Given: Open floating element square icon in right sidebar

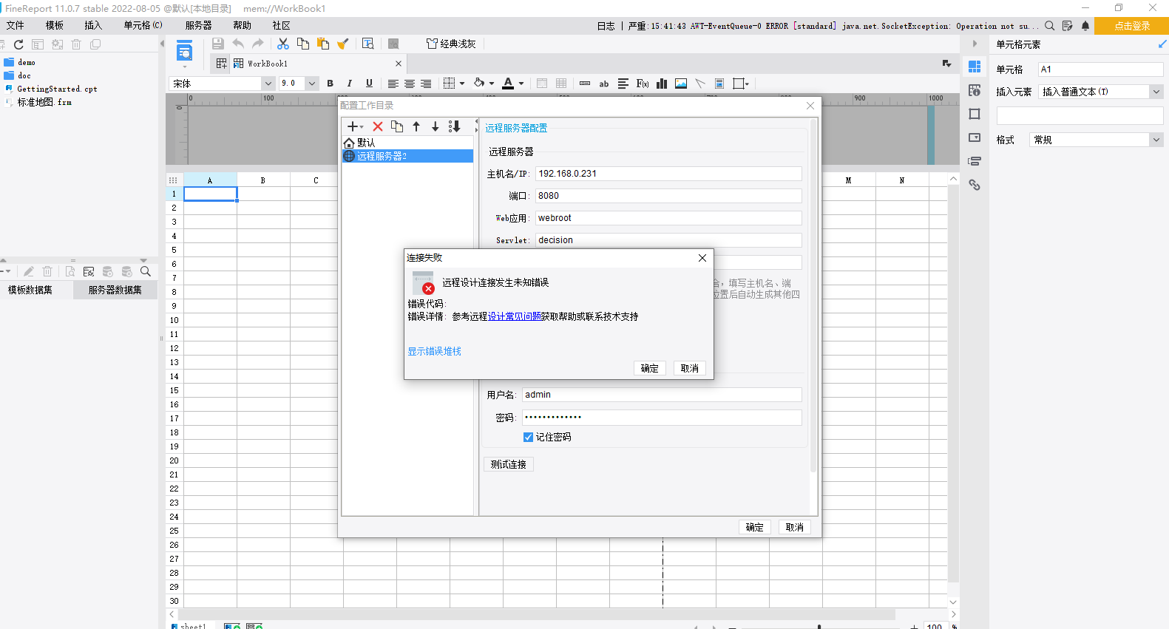Looking at the screenshot, I should [x=975, y=114].
